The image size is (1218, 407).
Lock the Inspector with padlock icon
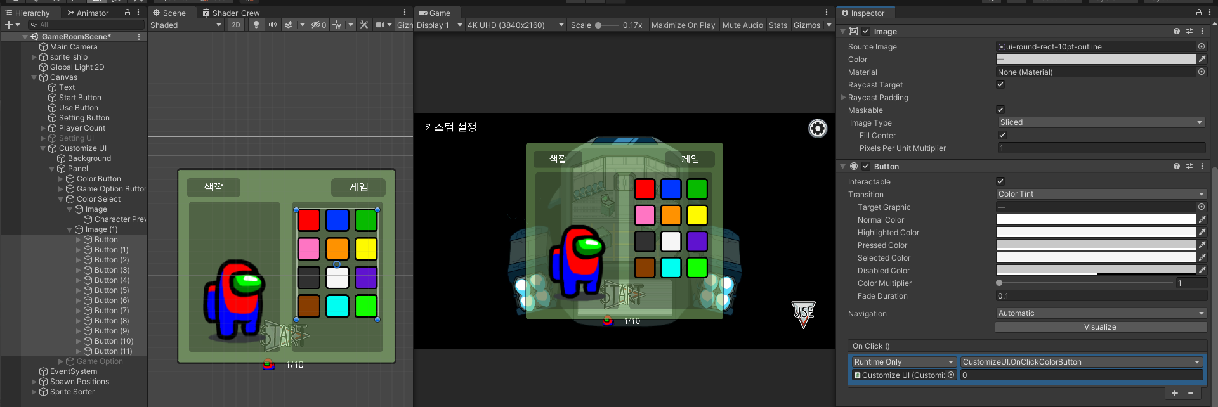(1199, 12)
